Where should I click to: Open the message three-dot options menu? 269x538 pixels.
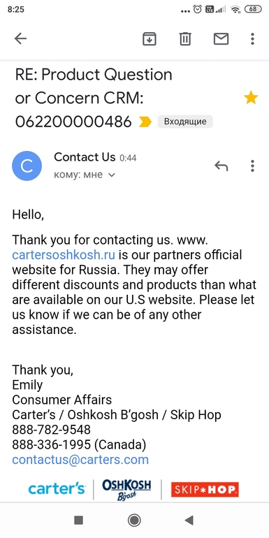point(252,166)
